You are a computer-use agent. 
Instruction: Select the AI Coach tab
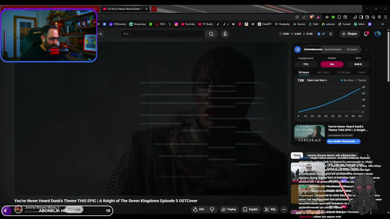[x=352, y=49]
